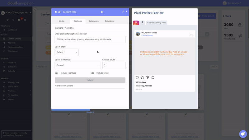Switch to the Captions tab
249x140 pixels.
tap(78, 21)
